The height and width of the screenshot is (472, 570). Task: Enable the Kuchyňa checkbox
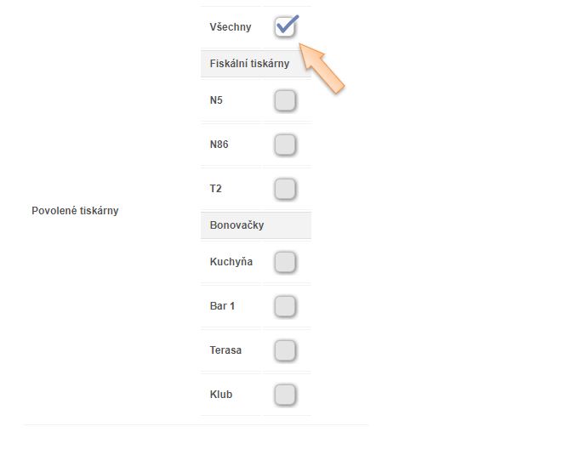(x=285, y=262)
